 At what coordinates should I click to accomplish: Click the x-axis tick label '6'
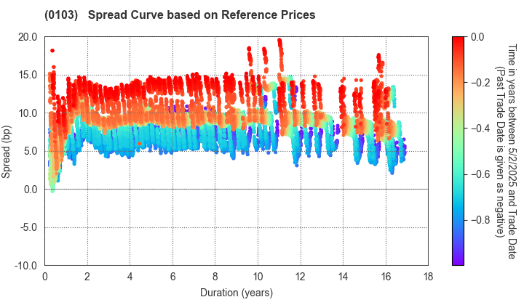coord(172,277)
